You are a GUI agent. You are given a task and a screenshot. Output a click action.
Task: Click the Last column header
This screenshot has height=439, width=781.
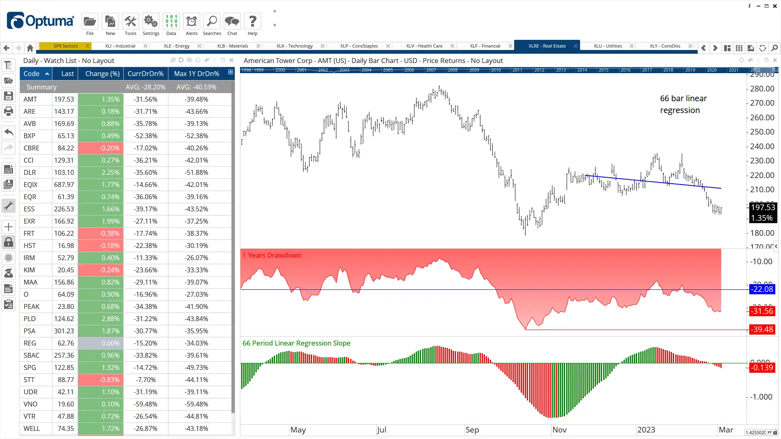[x=65, y=74]
